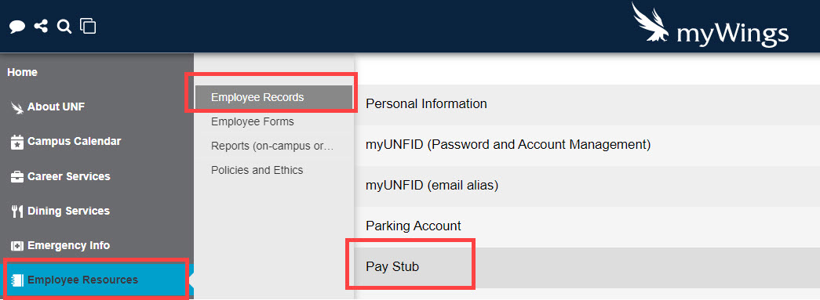The width and height of the screenshot is (820, 300).
Task: Open the search magnifier icon
Action: coord(64,27)
